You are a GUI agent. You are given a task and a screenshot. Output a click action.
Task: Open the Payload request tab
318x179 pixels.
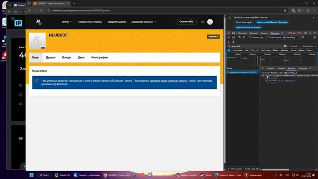tap(281, 69)
